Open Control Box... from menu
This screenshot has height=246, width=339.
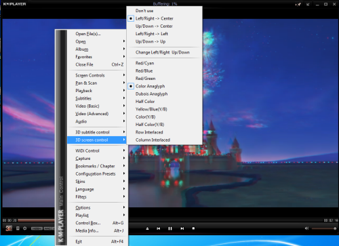click(97, 223)
